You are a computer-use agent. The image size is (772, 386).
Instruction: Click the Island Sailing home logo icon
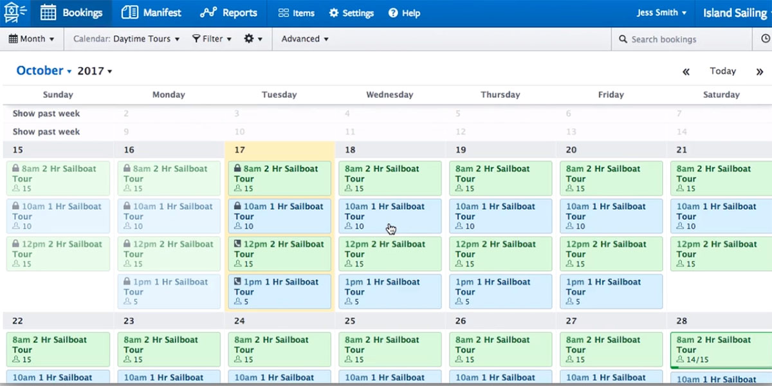pyautogui.click(x=15, y=13)
